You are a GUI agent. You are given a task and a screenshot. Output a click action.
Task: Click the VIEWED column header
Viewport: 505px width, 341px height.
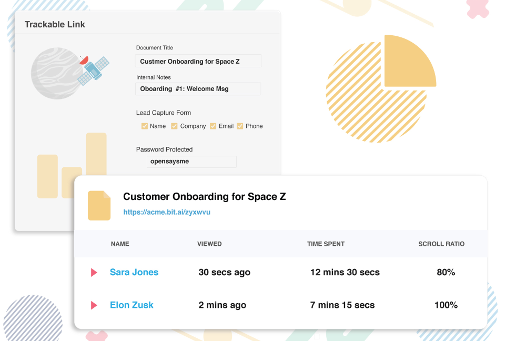209,244
